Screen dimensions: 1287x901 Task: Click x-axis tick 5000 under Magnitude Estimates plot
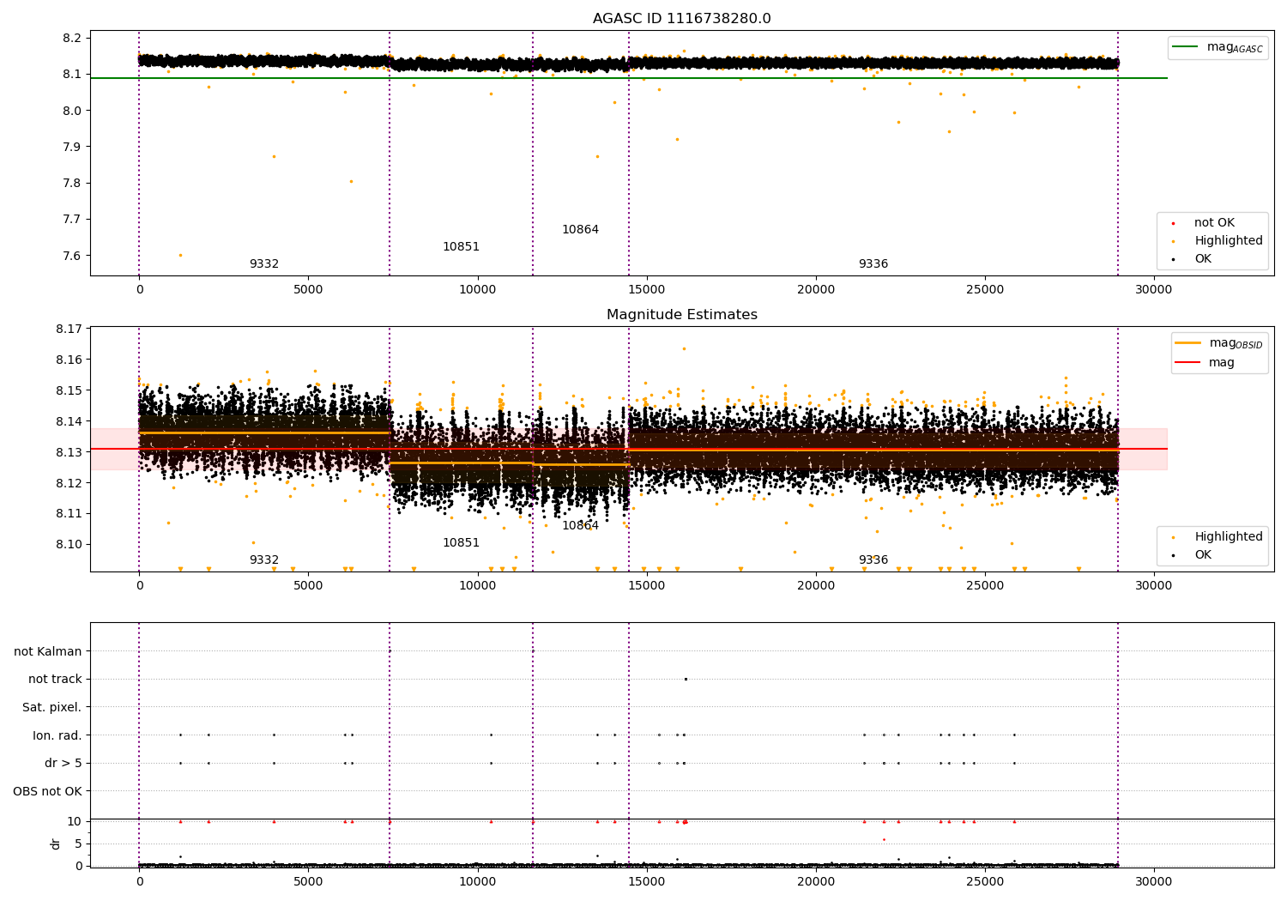308,586
